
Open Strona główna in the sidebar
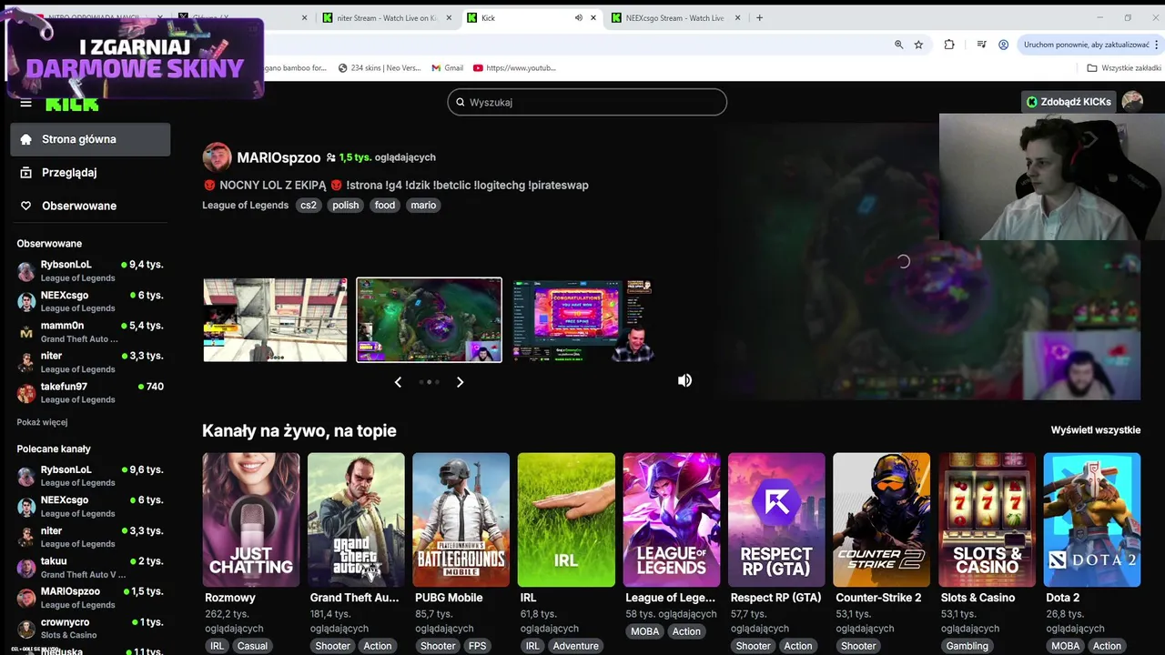[x=90, y=139]
